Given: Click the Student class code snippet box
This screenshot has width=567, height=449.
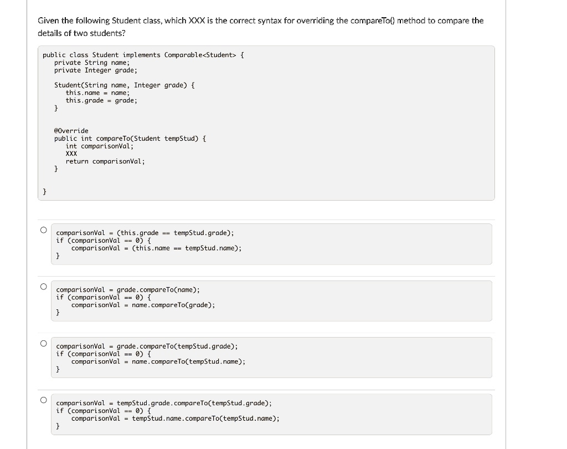Looking at the screenshot, I should (x=266, y=123).
